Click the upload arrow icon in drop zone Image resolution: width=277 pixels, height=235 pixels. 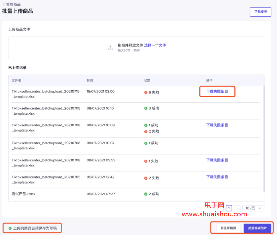(110, 48)
